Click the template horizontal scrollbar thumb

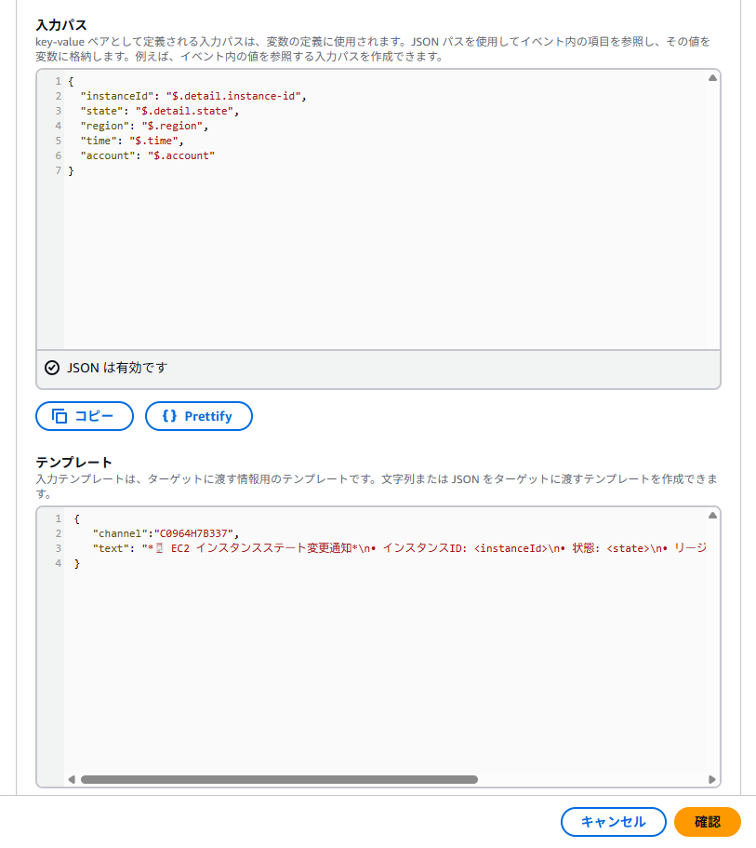(279, 779)
